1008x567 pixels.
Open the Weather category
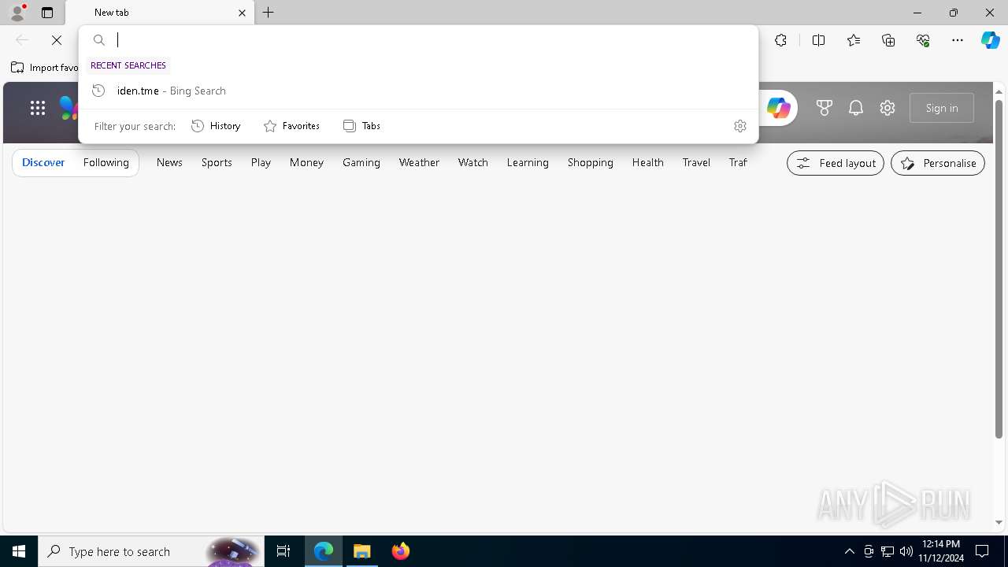[419, 162]
